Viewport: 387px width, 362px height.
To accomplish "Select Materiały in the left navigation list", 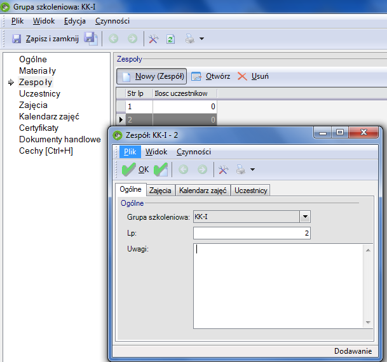I will (x=37, y=70).
